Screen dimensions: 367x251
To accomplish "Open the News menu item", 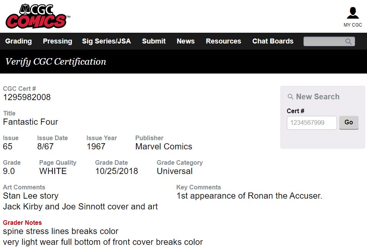I will coord(186,41).
